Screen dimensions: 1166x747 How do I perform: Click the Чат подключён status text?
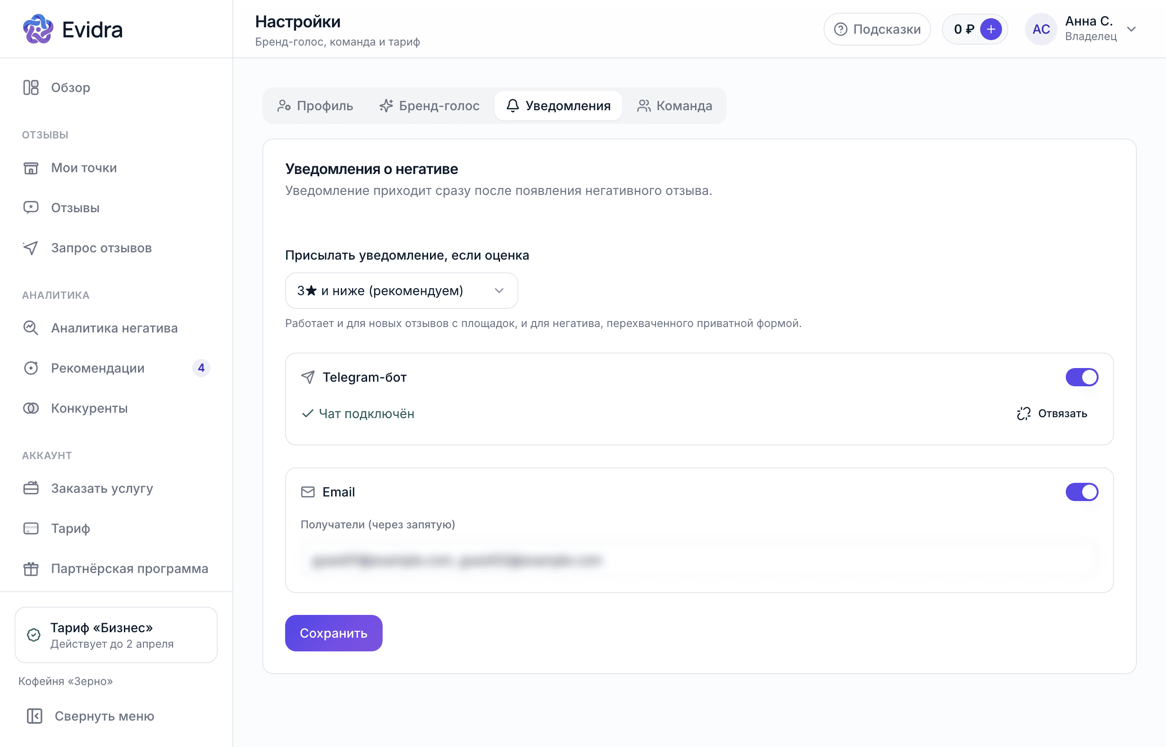(x=367, y=414)
